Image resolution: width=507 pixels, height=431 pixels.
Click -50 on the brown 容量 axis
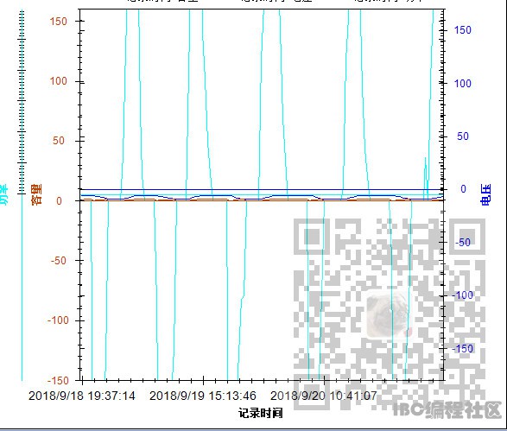(x=58, y=261)
